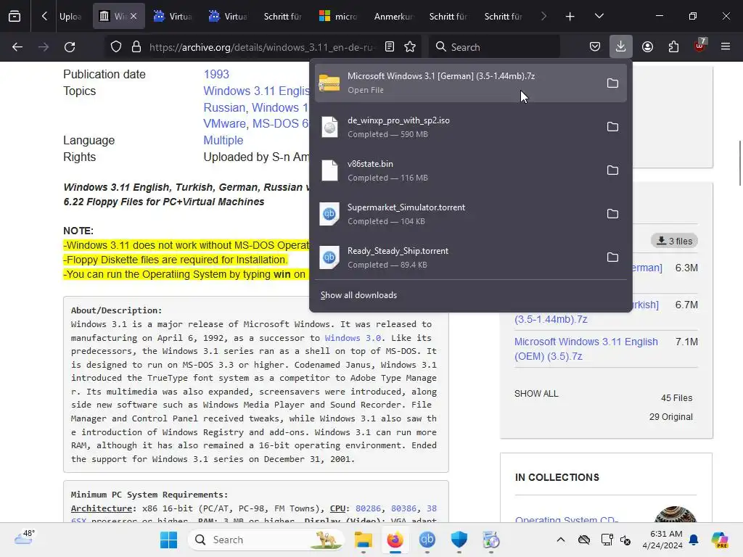
Task: Open the 1993 publication date link
Action: click(216, 75)
